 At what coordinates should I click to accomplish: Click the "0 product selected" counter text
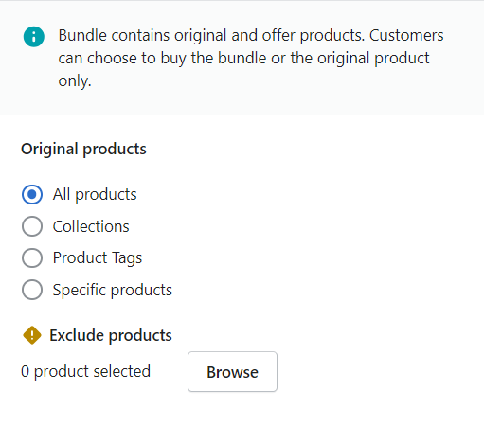85,372
